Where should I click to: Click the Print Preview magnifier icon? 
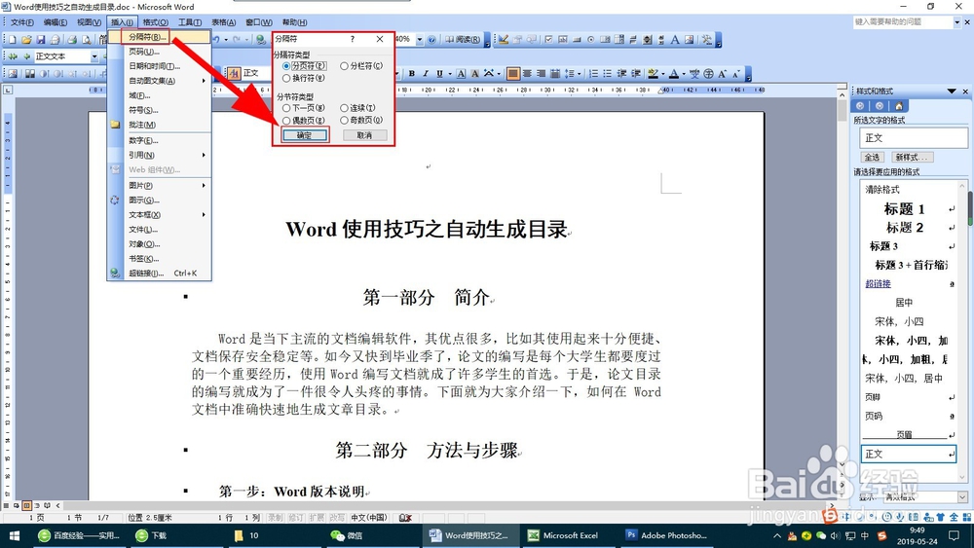coord(87,40)
